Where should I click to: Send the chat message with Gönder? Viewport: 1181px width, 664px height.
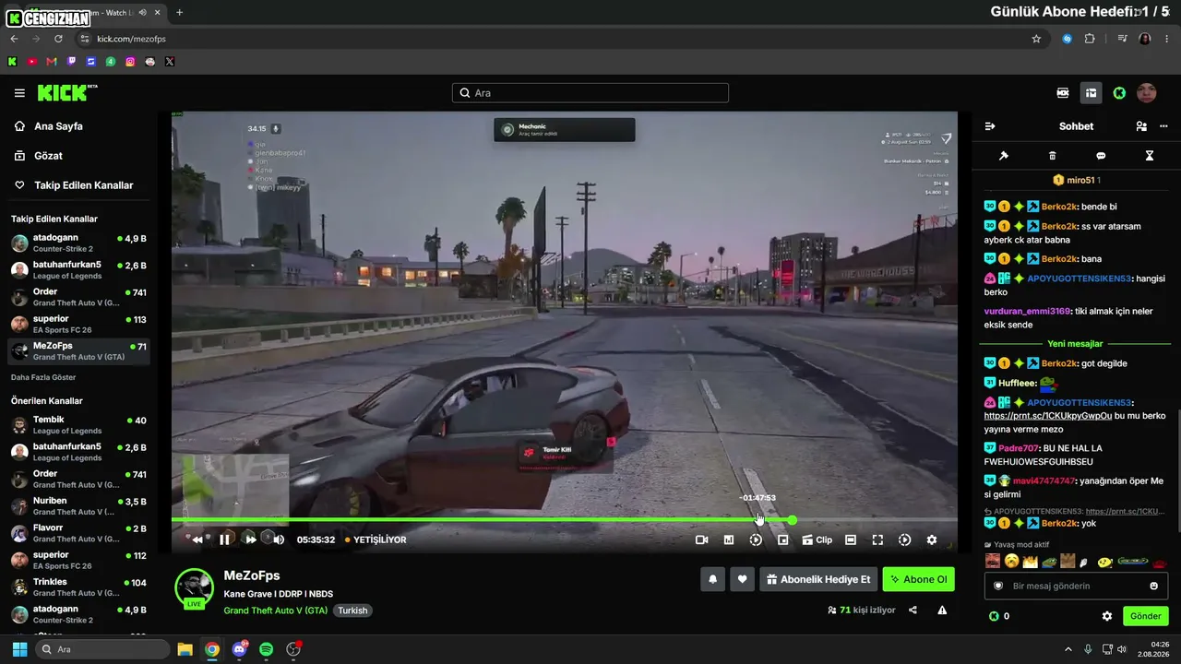coord(1145,616)
